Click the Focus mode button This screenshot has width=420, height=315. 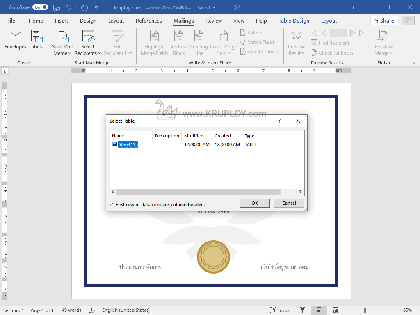tap(280, 310)
